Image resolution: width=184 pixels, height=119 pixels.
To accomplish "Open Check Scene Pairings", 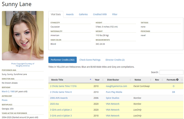I will 90,60.
